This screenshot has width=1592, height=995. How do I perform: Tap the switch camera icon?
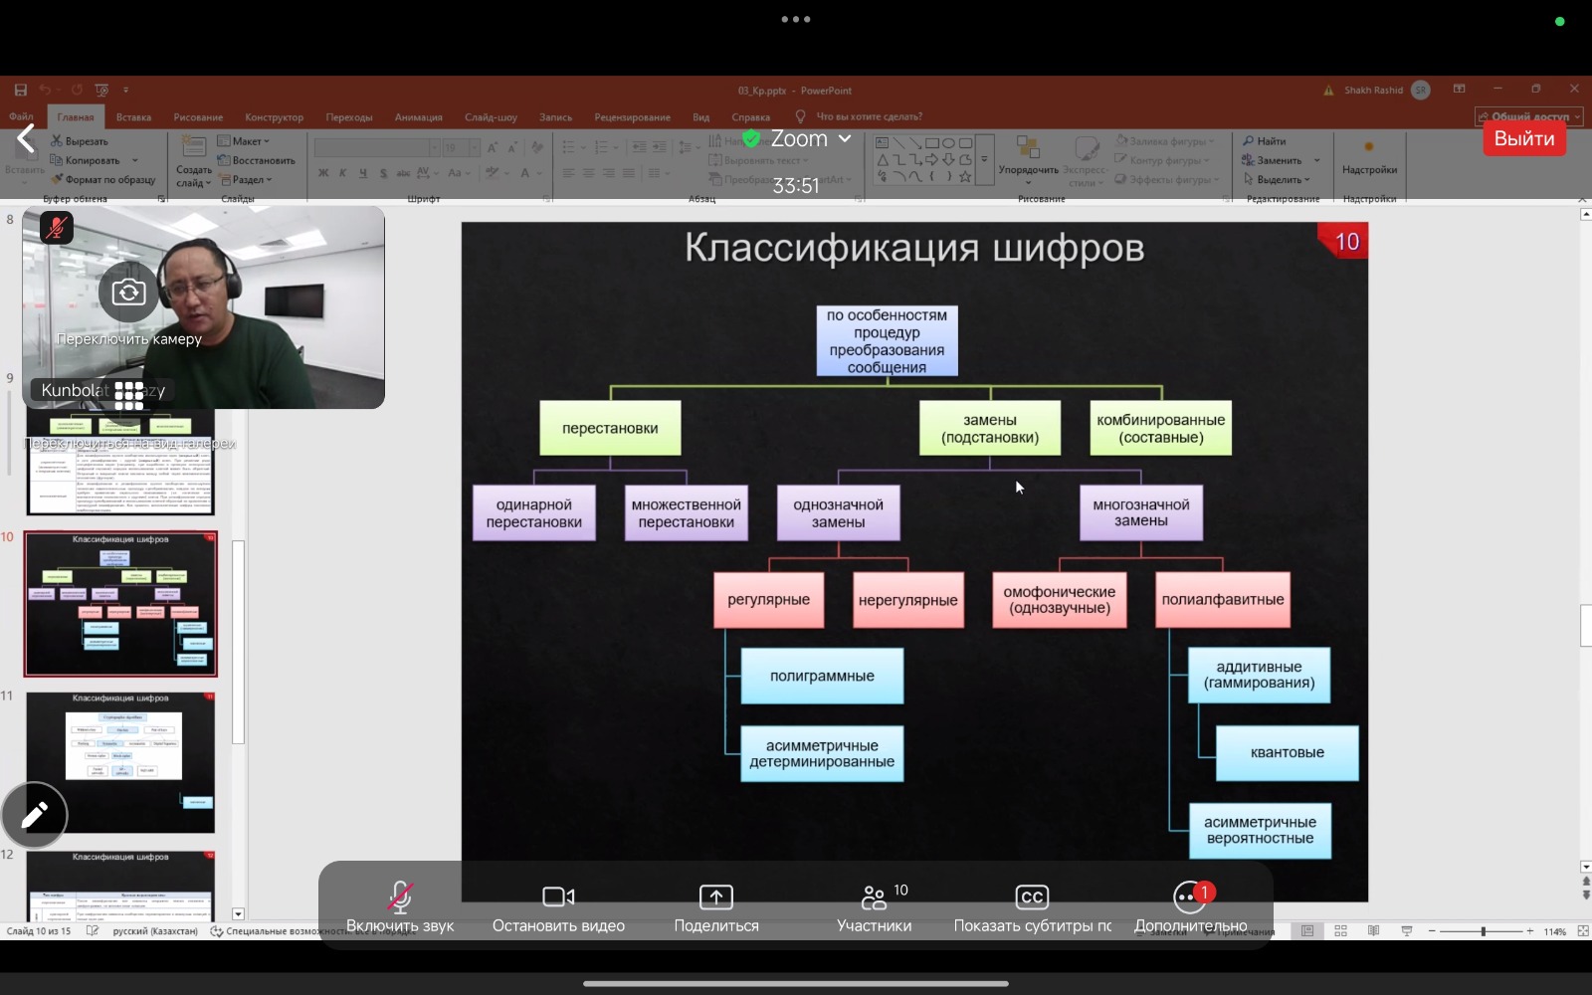click(x=128, y=293)
